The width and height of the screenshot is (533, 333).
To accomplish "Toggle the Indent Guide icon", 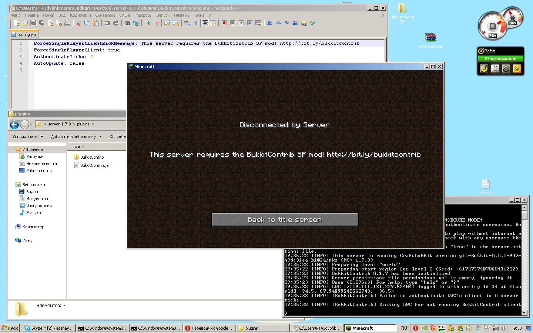I will point(204,23).
